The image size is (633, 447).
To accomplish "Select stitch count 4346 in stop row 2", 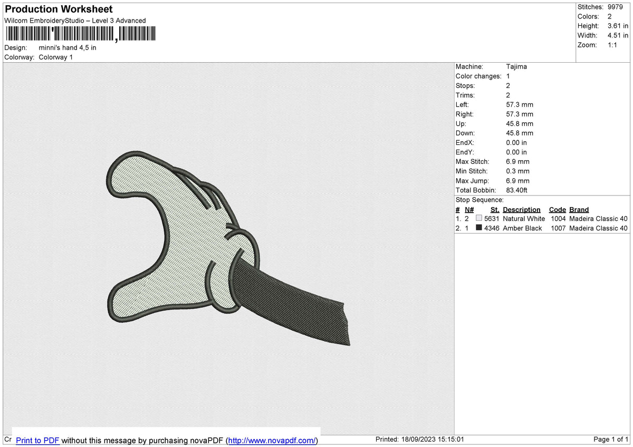I will 492,228.
